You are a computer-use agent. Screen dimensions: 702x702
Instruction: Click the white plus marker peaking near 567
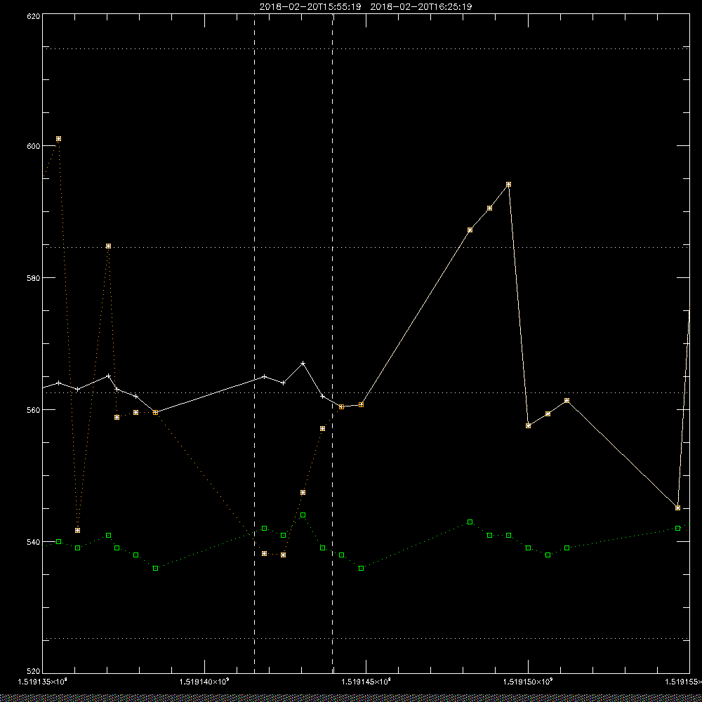303,363
